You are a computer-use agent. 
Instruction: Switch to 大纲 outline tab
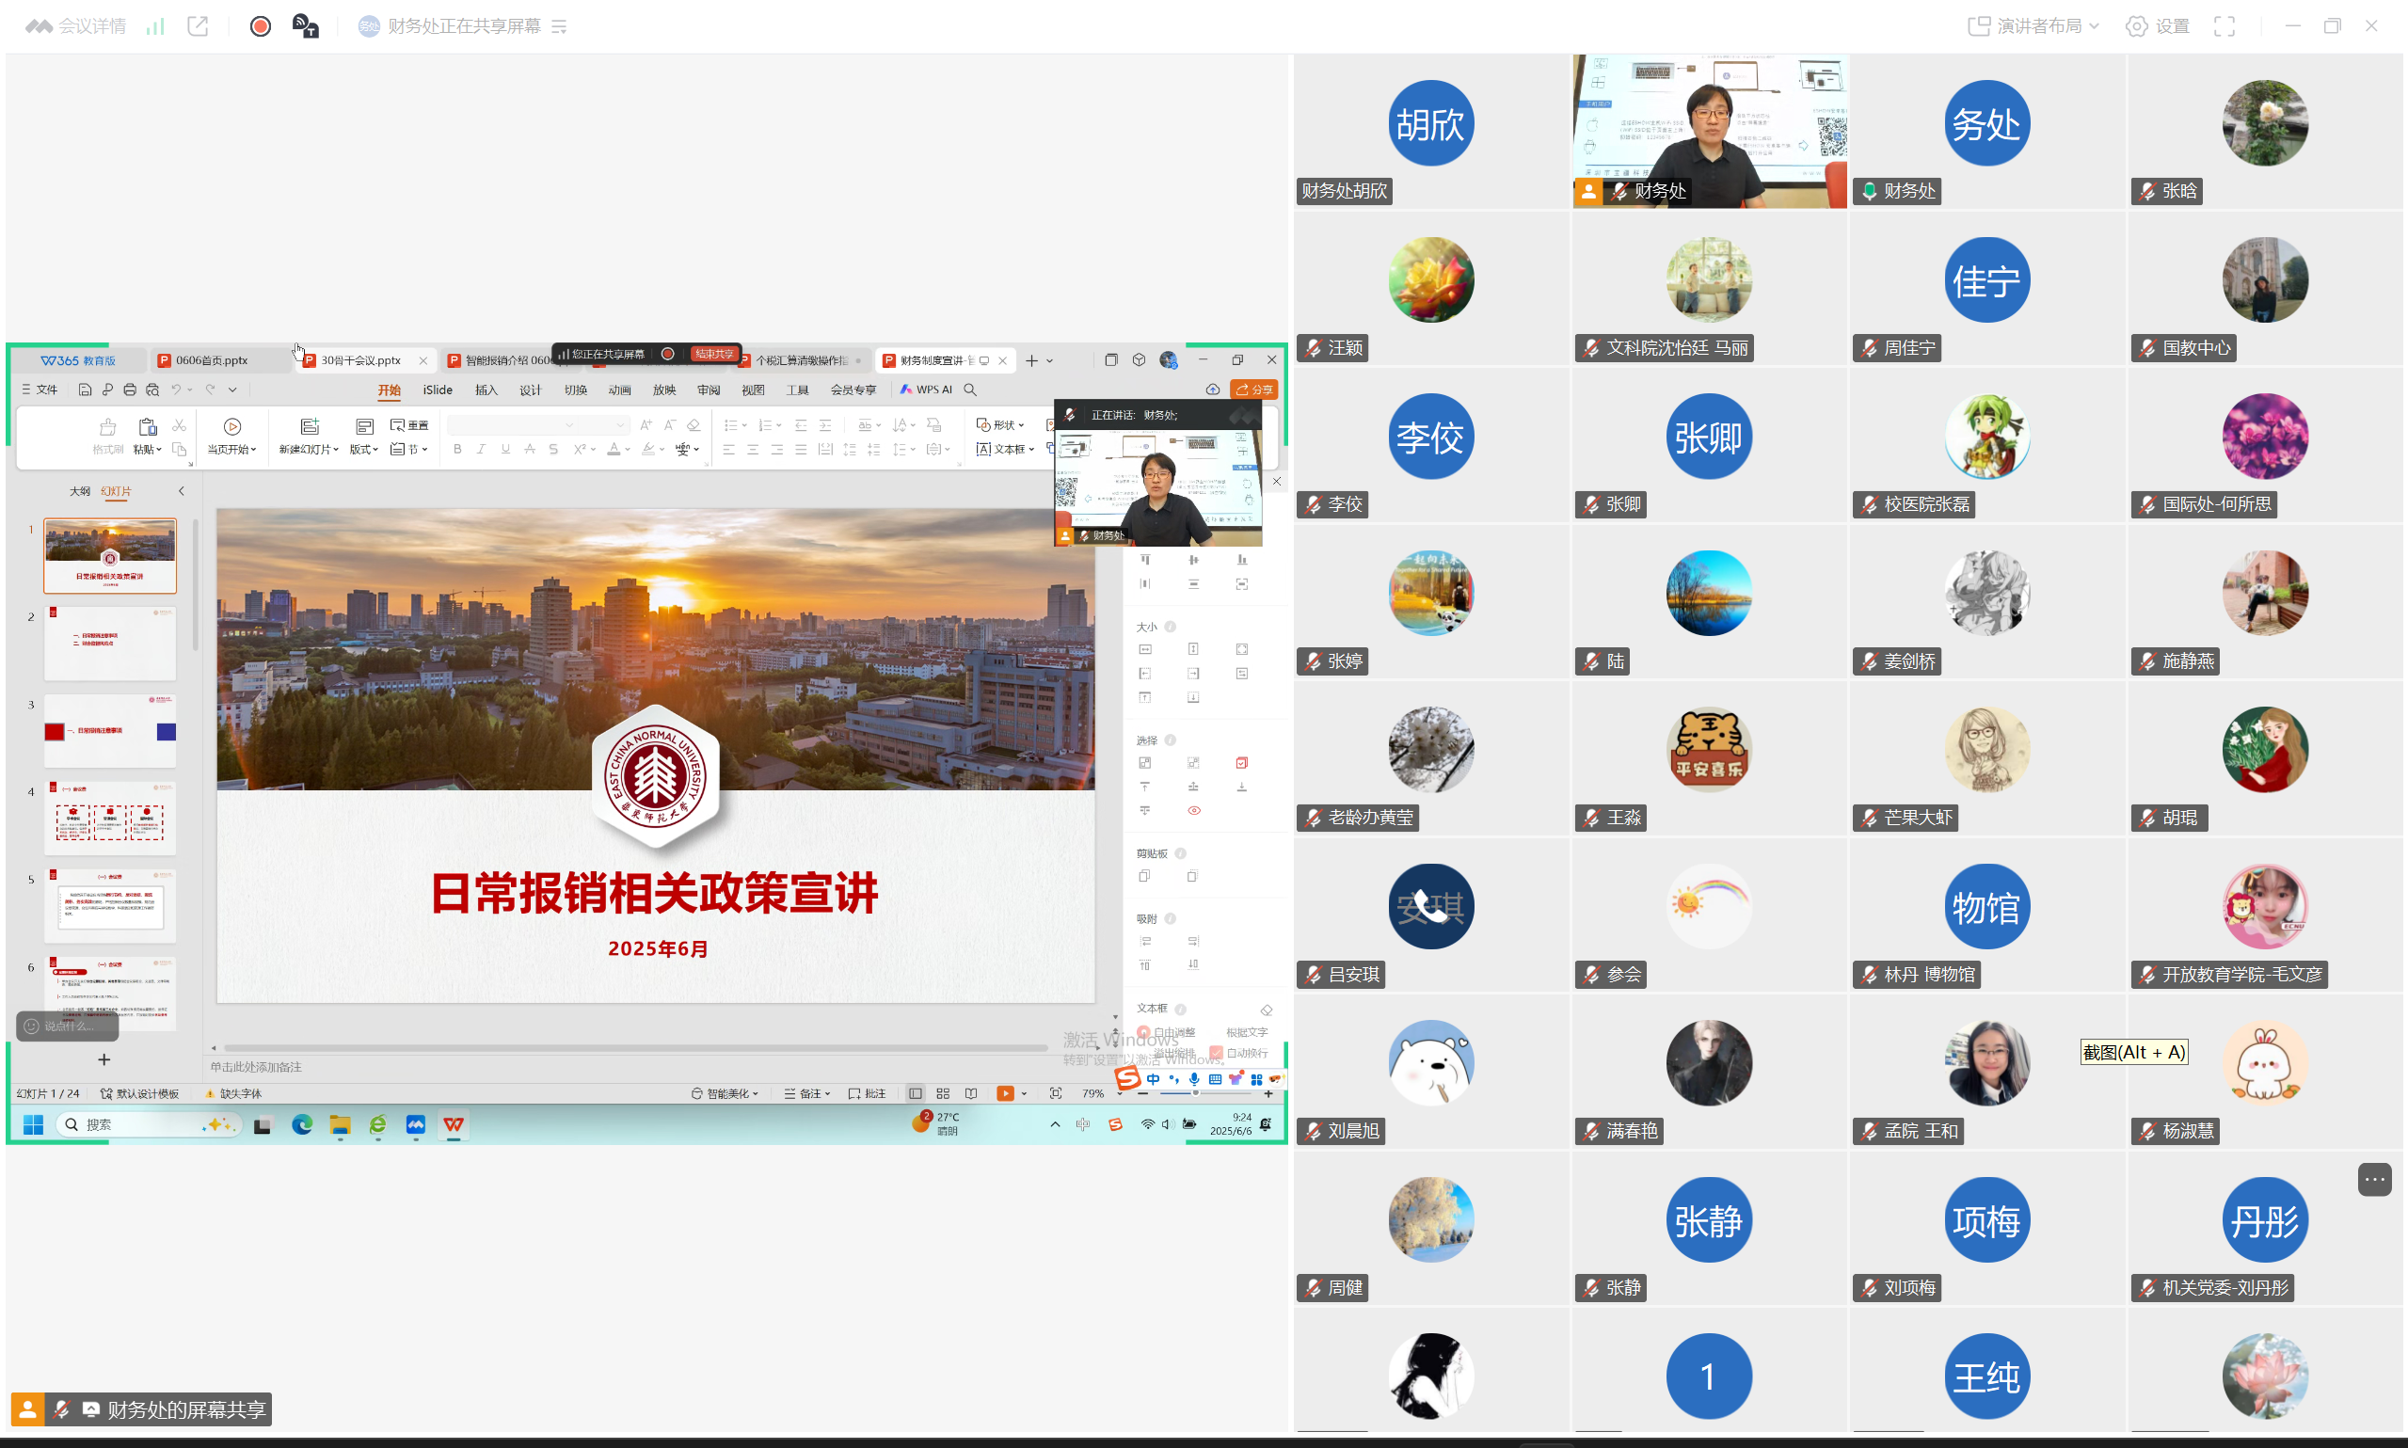click(x=80, y=491)
